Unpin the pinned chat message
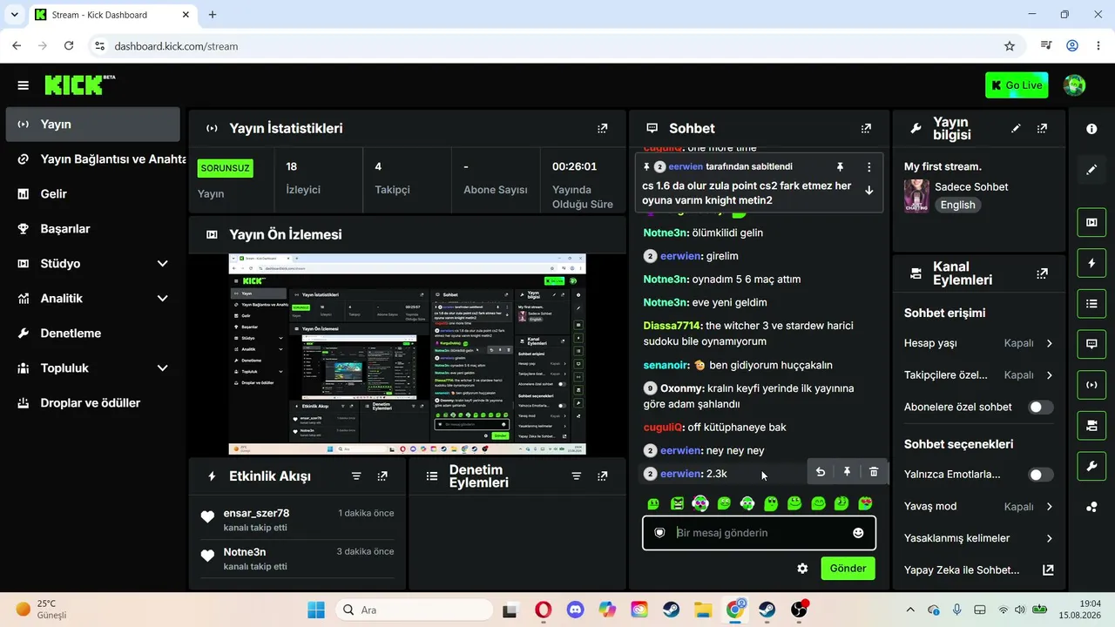This screenshot has width=1115, height=627. tap(840, 166)
